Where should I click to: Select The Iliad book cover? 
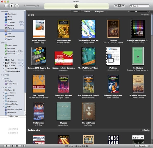point(113,29)
